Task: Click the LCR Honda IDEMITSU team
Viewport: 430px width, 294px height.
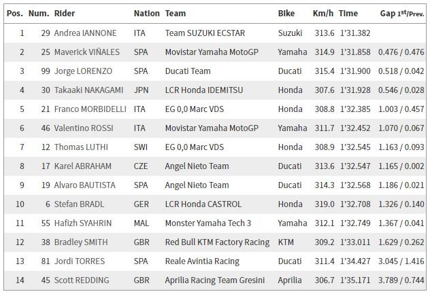Action: point(210,90)
